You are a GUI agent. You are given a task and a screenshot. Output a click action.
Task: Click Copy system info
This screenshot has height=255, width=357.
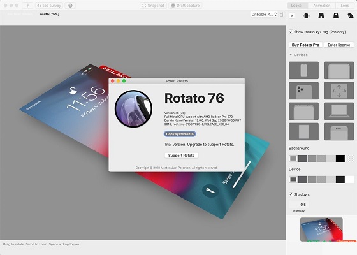click(x=180, y=134)
